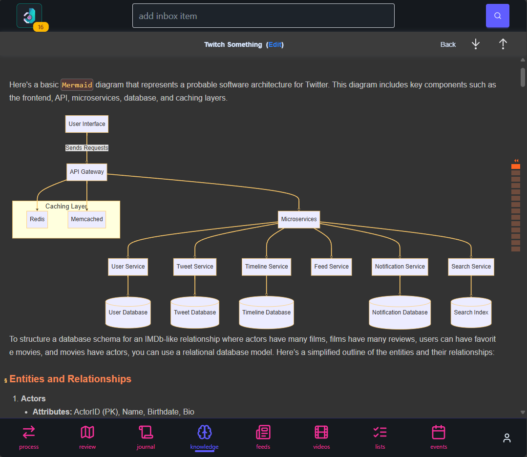Click the Attributes line for Actors
Screen dimensions: 527x457
[113, 412]
